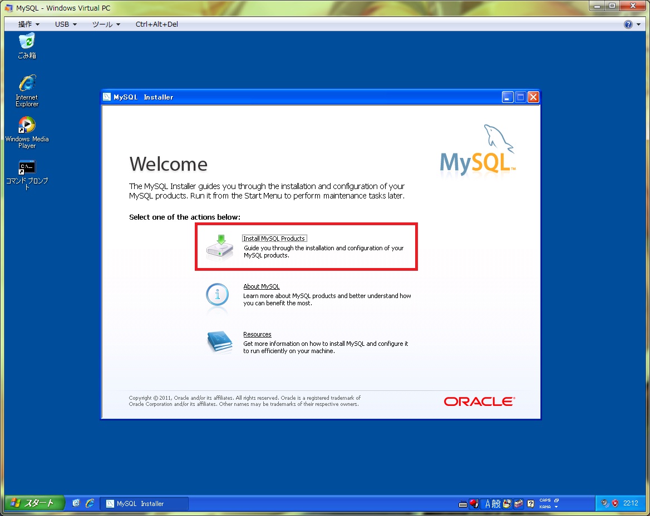The height and width of the screenshot is (516, 650).
Task: Click the About MySQL info icon
Action: (217, 295)
